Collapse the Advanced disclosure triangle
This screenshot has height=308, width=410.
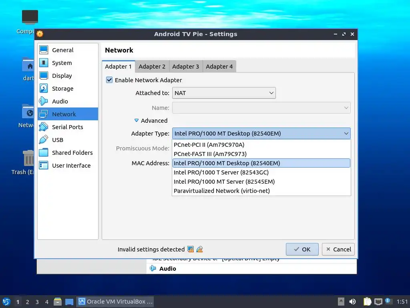click(x=137, y=120)
